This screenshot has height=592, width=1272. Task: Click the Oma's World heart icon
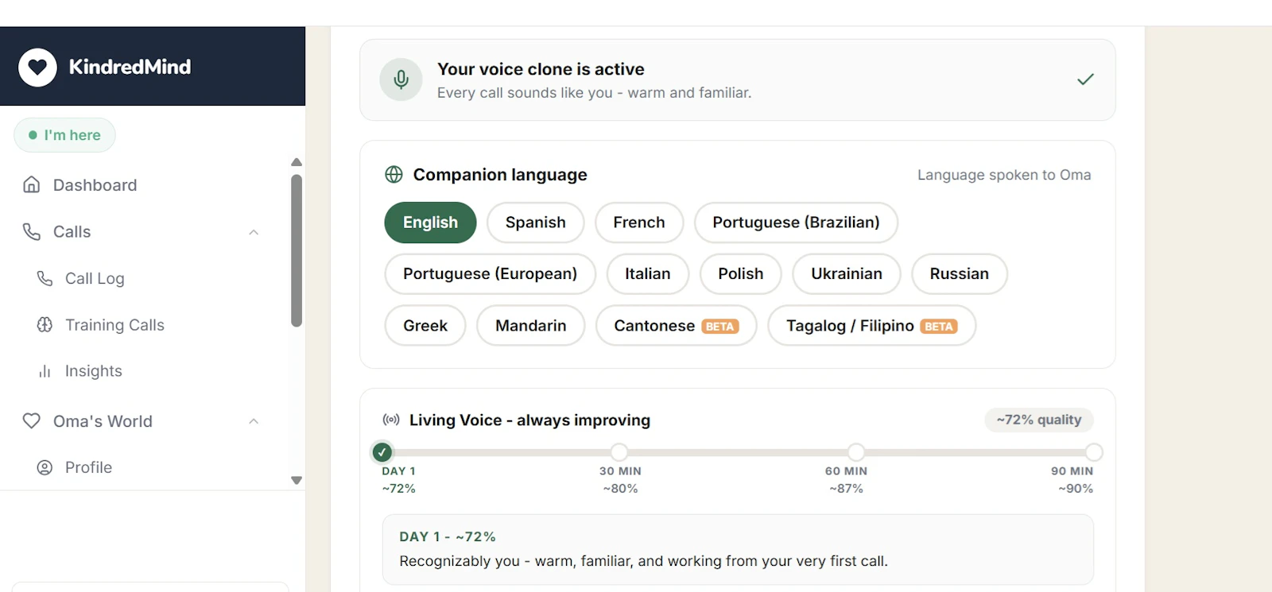point(32,420)
